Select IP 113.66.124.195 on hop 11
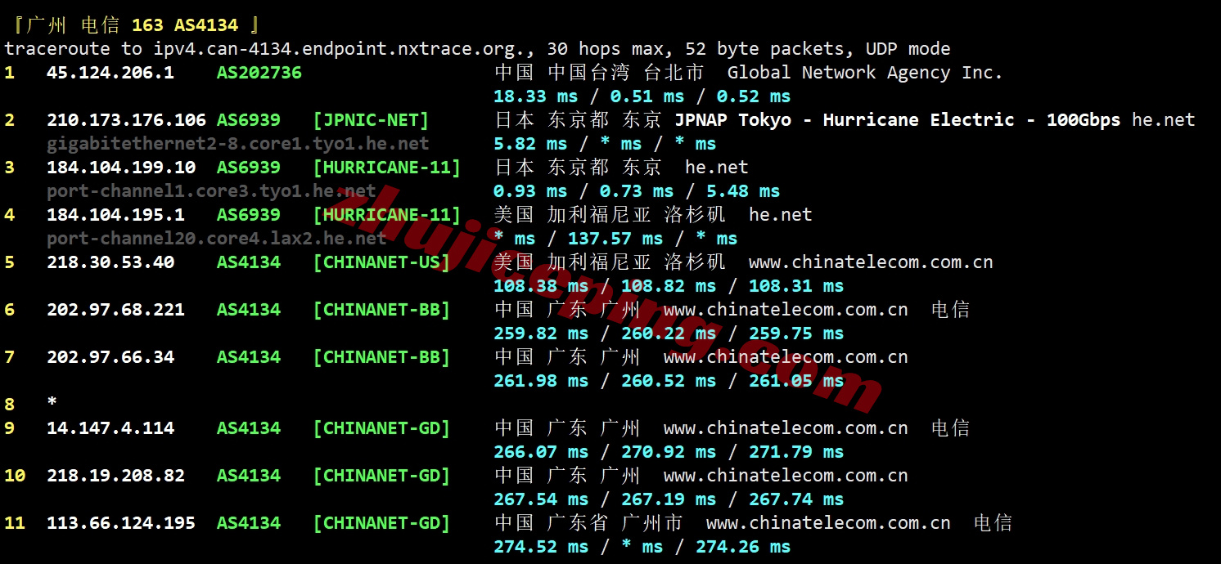The width and height of the screenshot is (1221, 564). pos(119,522)
